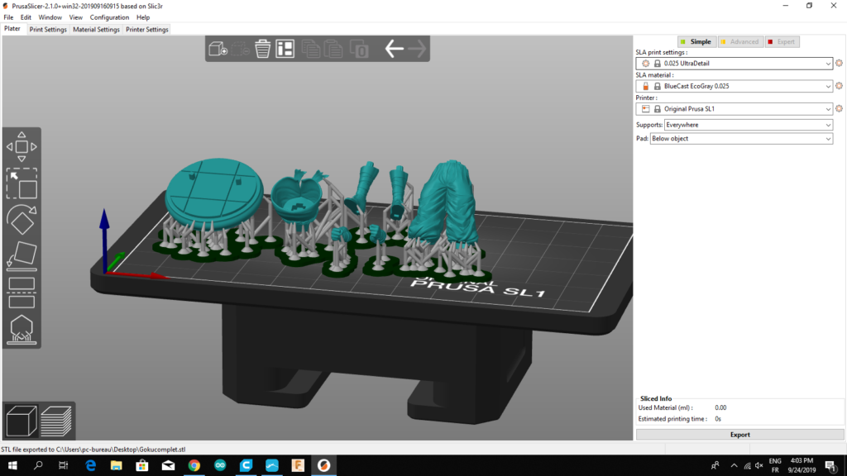847x476 pixels.
Task: Open taskbar search magnifier
Action: (x=38, y=465)
